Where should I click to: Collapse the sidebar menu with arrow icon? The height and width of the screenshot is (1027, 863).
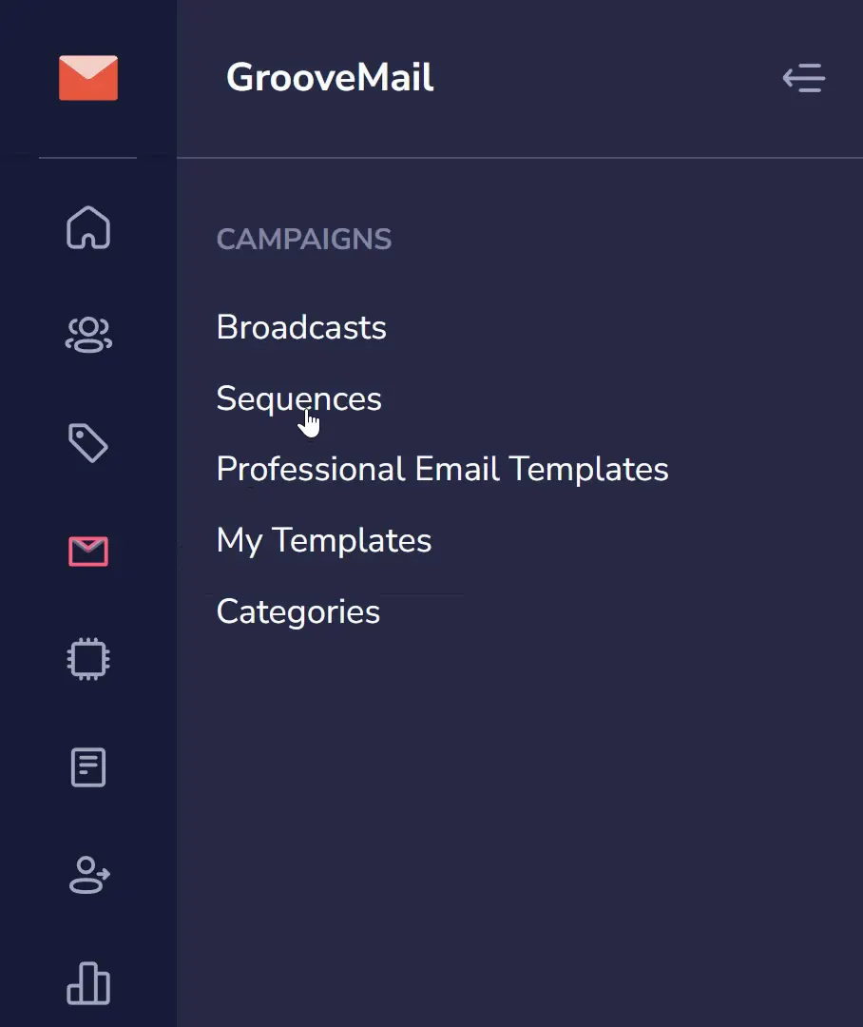(804, 78)
